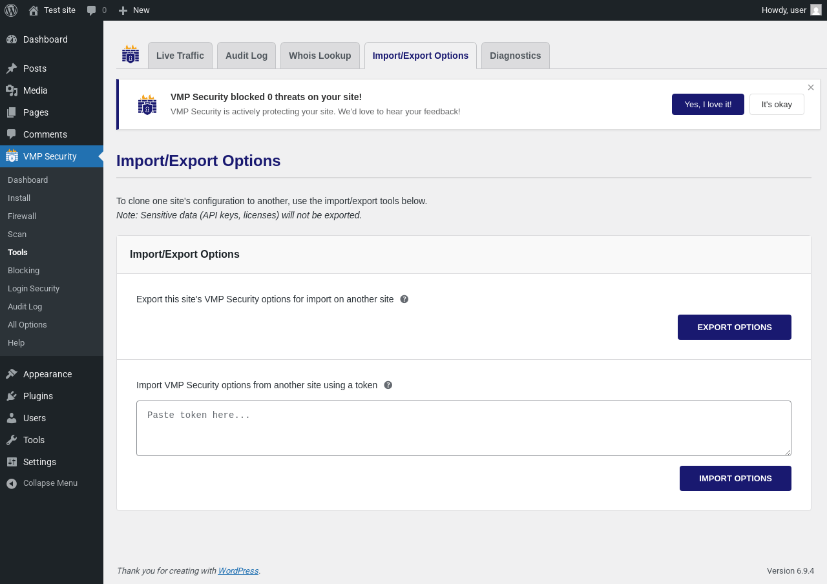This screenshot has height=584, width=827.
Task: Click the Collapse Menu arrow icon
Action: tap(12, 483)
